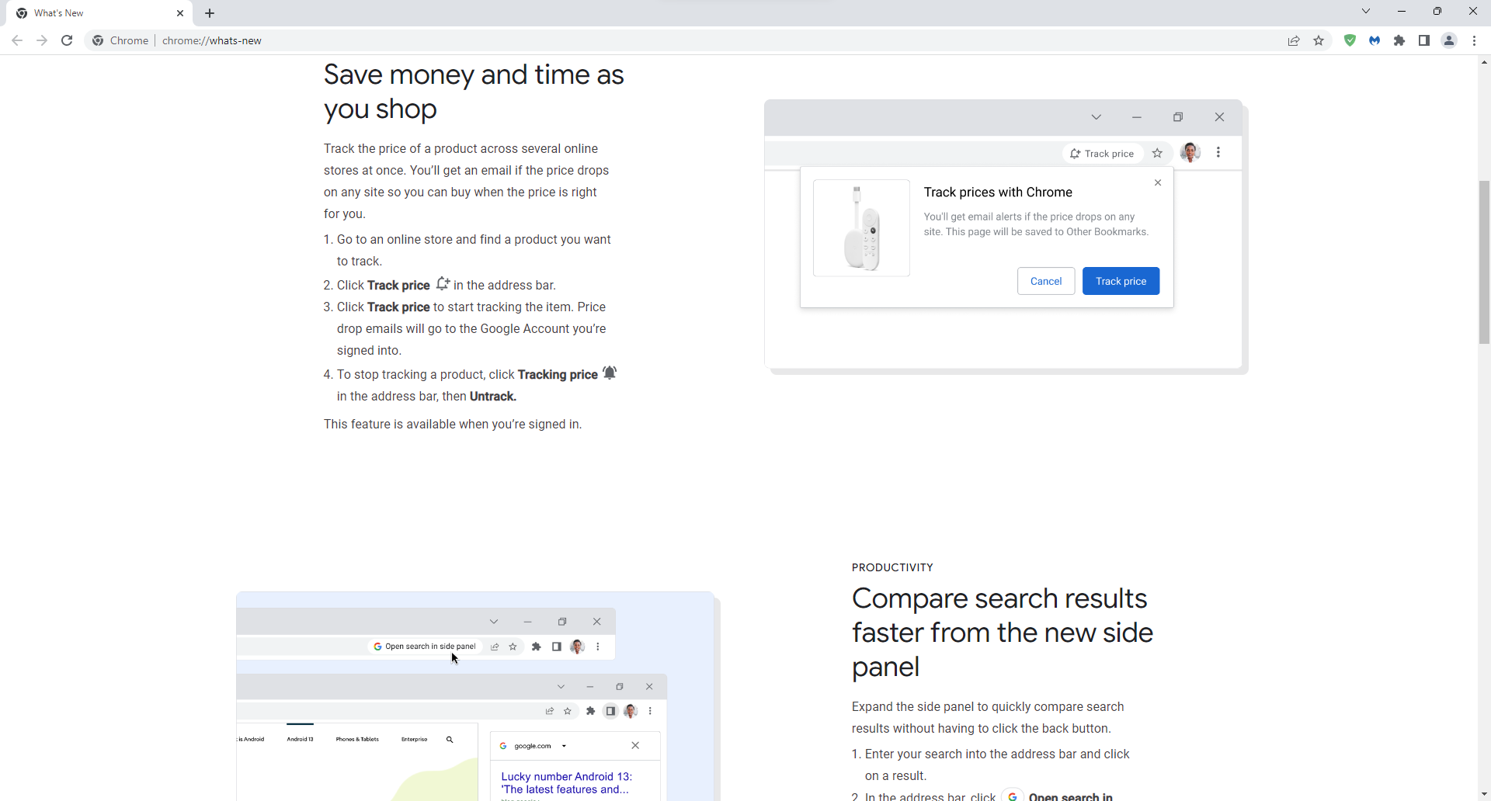Close the What's New tab

[180, 13]
